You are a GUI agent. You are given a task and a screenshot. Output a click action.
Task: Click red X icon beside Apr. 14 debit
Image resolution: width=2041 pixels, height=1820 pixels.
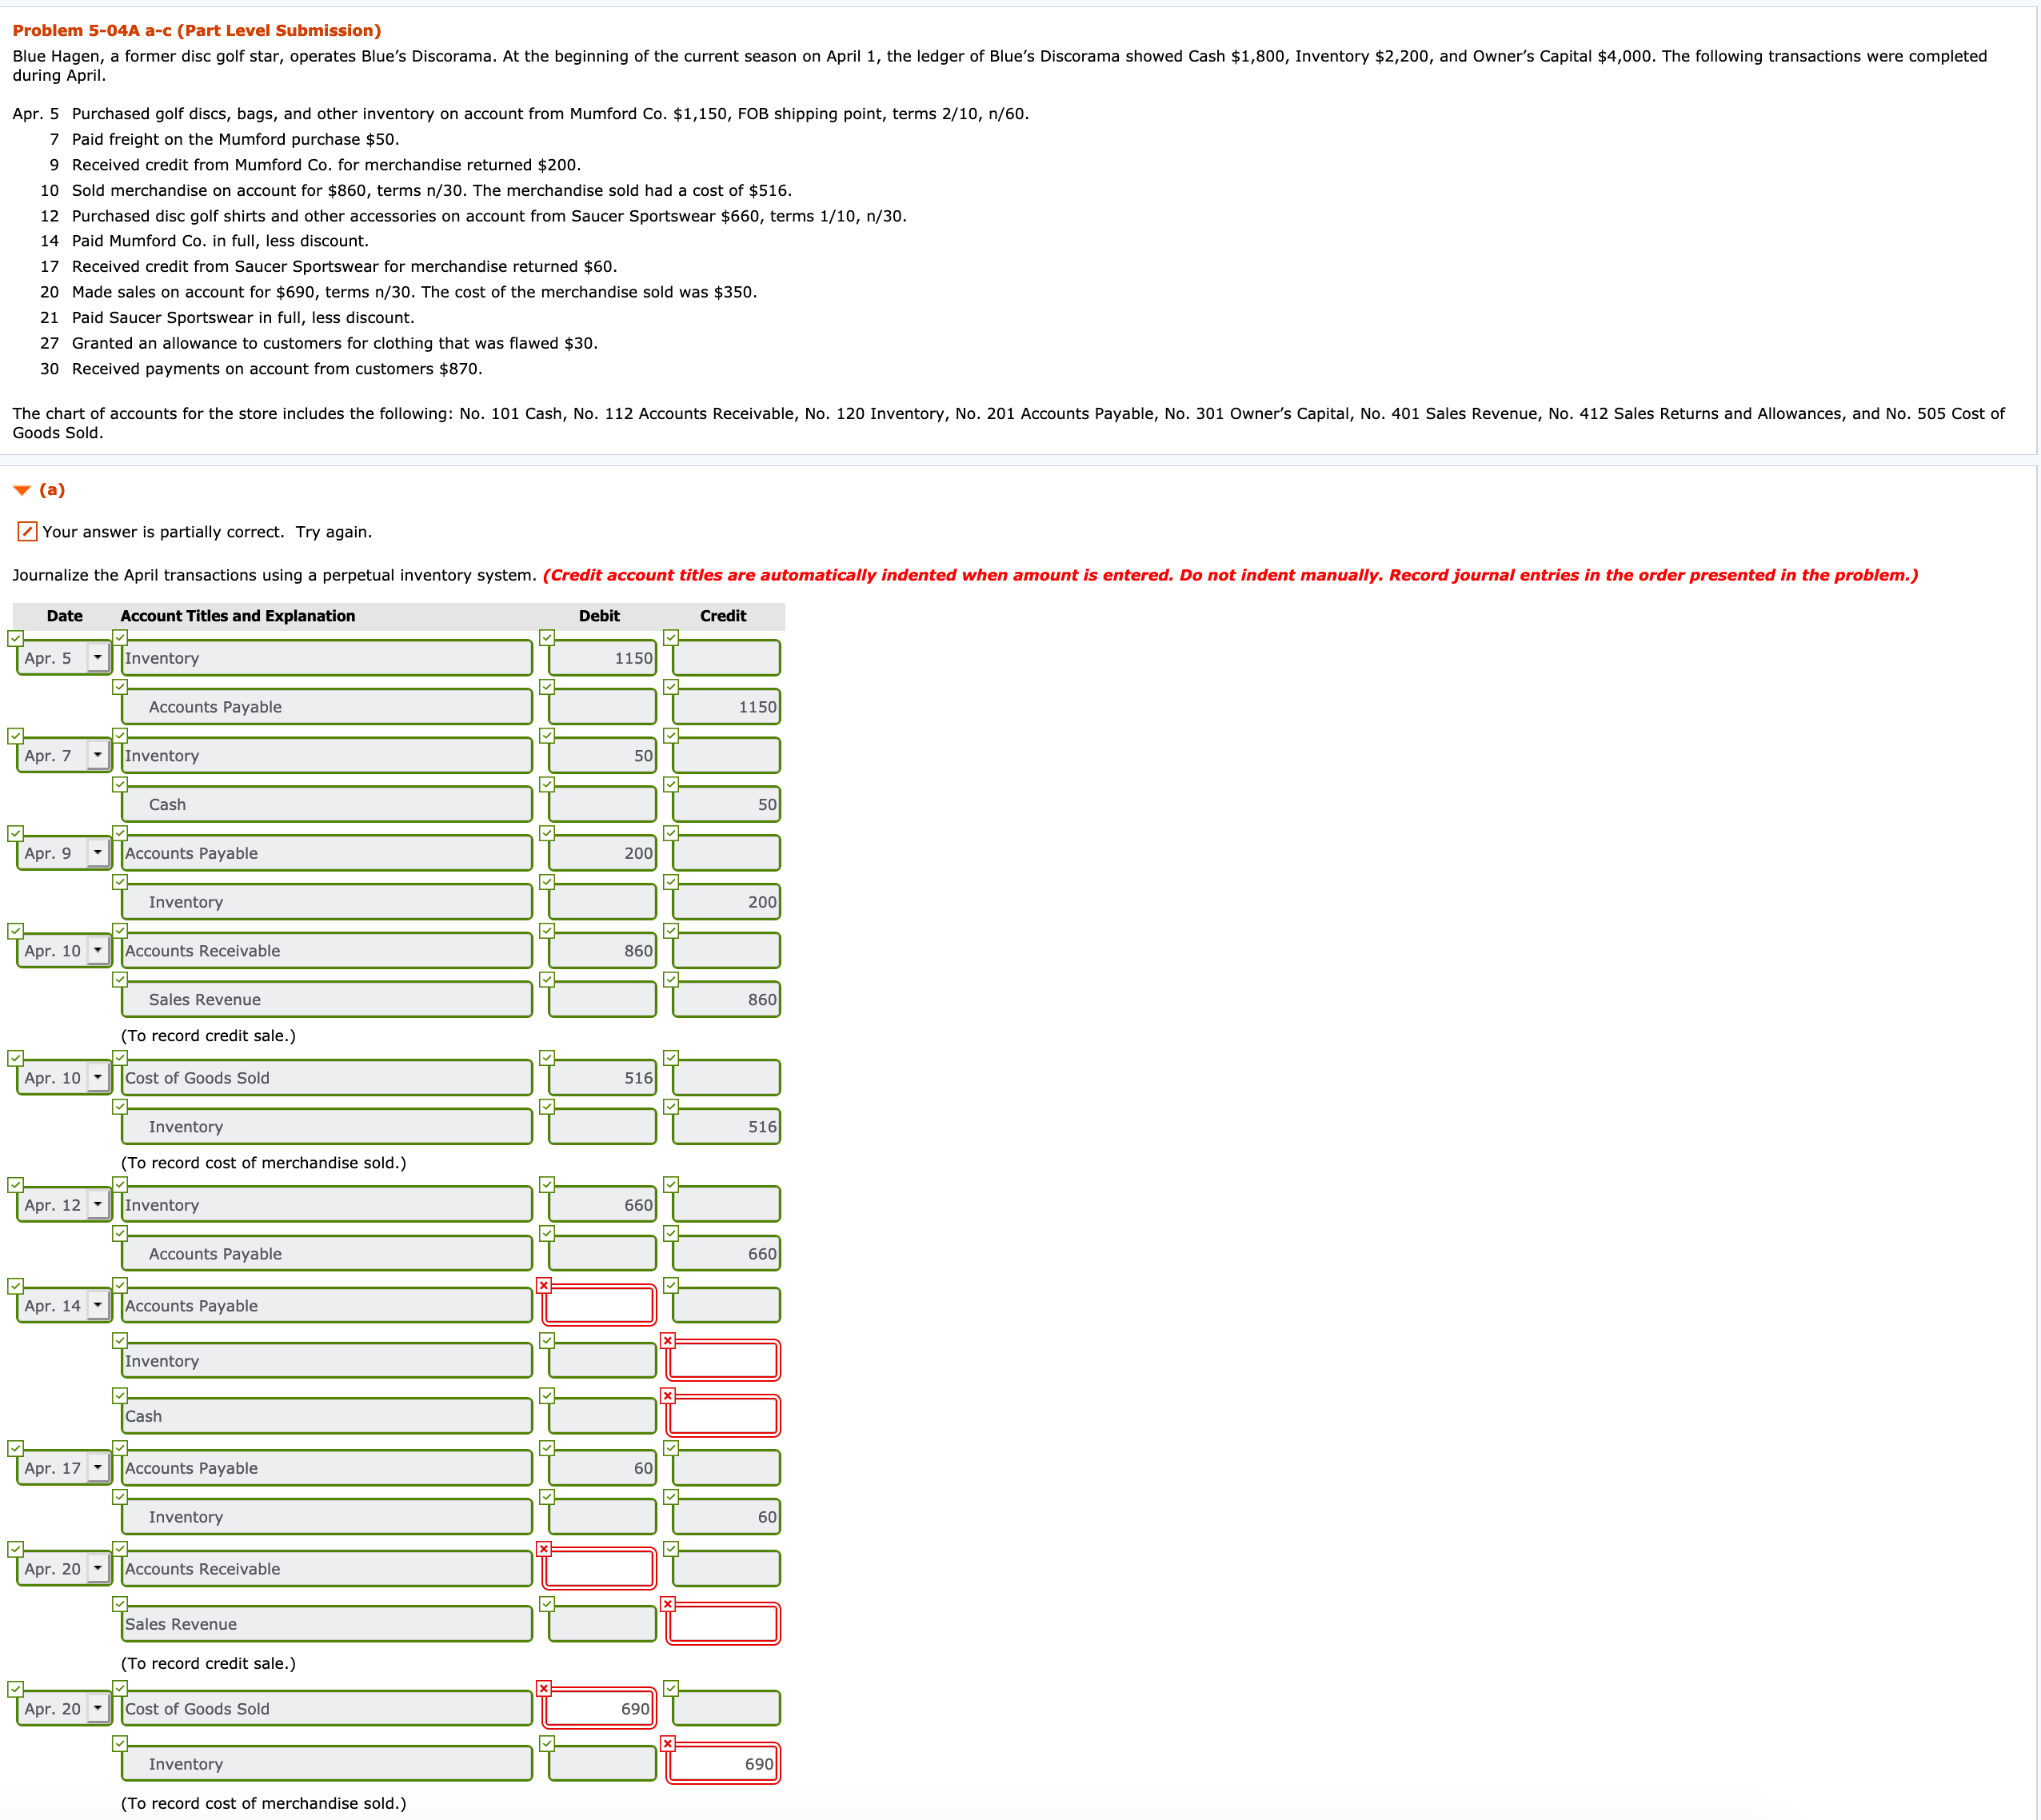click(543, 1285)
